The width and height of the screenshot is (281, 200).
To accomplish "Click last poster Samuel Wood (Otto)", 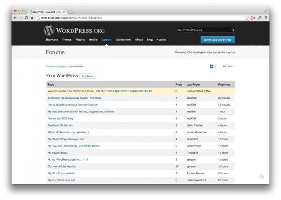I will point(199,91).
